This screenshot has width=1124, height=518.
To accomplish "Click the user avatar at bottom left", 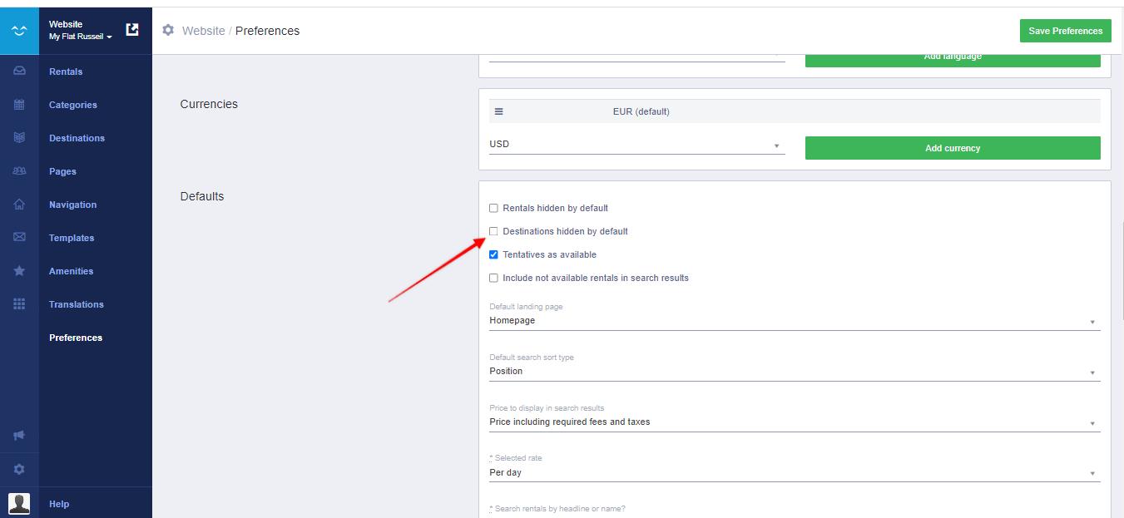I will point(19,503).
